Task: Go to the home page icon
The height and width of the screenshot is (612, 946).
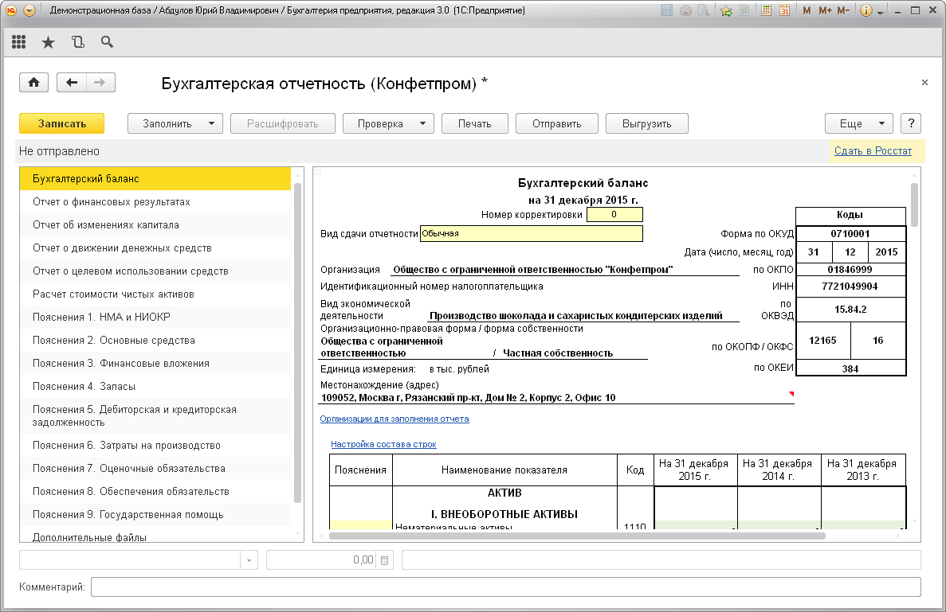Action: [x=34, y=83]
